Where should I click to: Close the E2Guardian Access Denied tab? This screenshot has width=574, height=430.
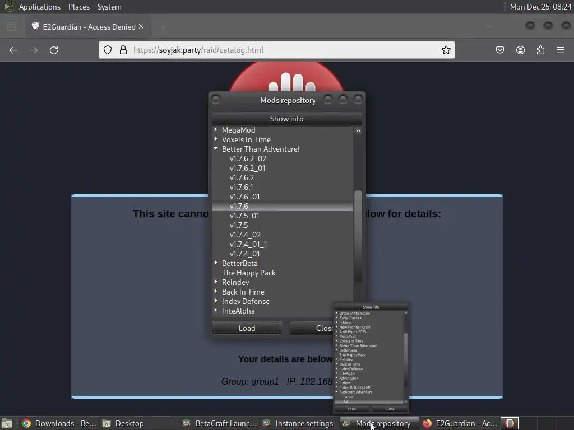point(141,27)
